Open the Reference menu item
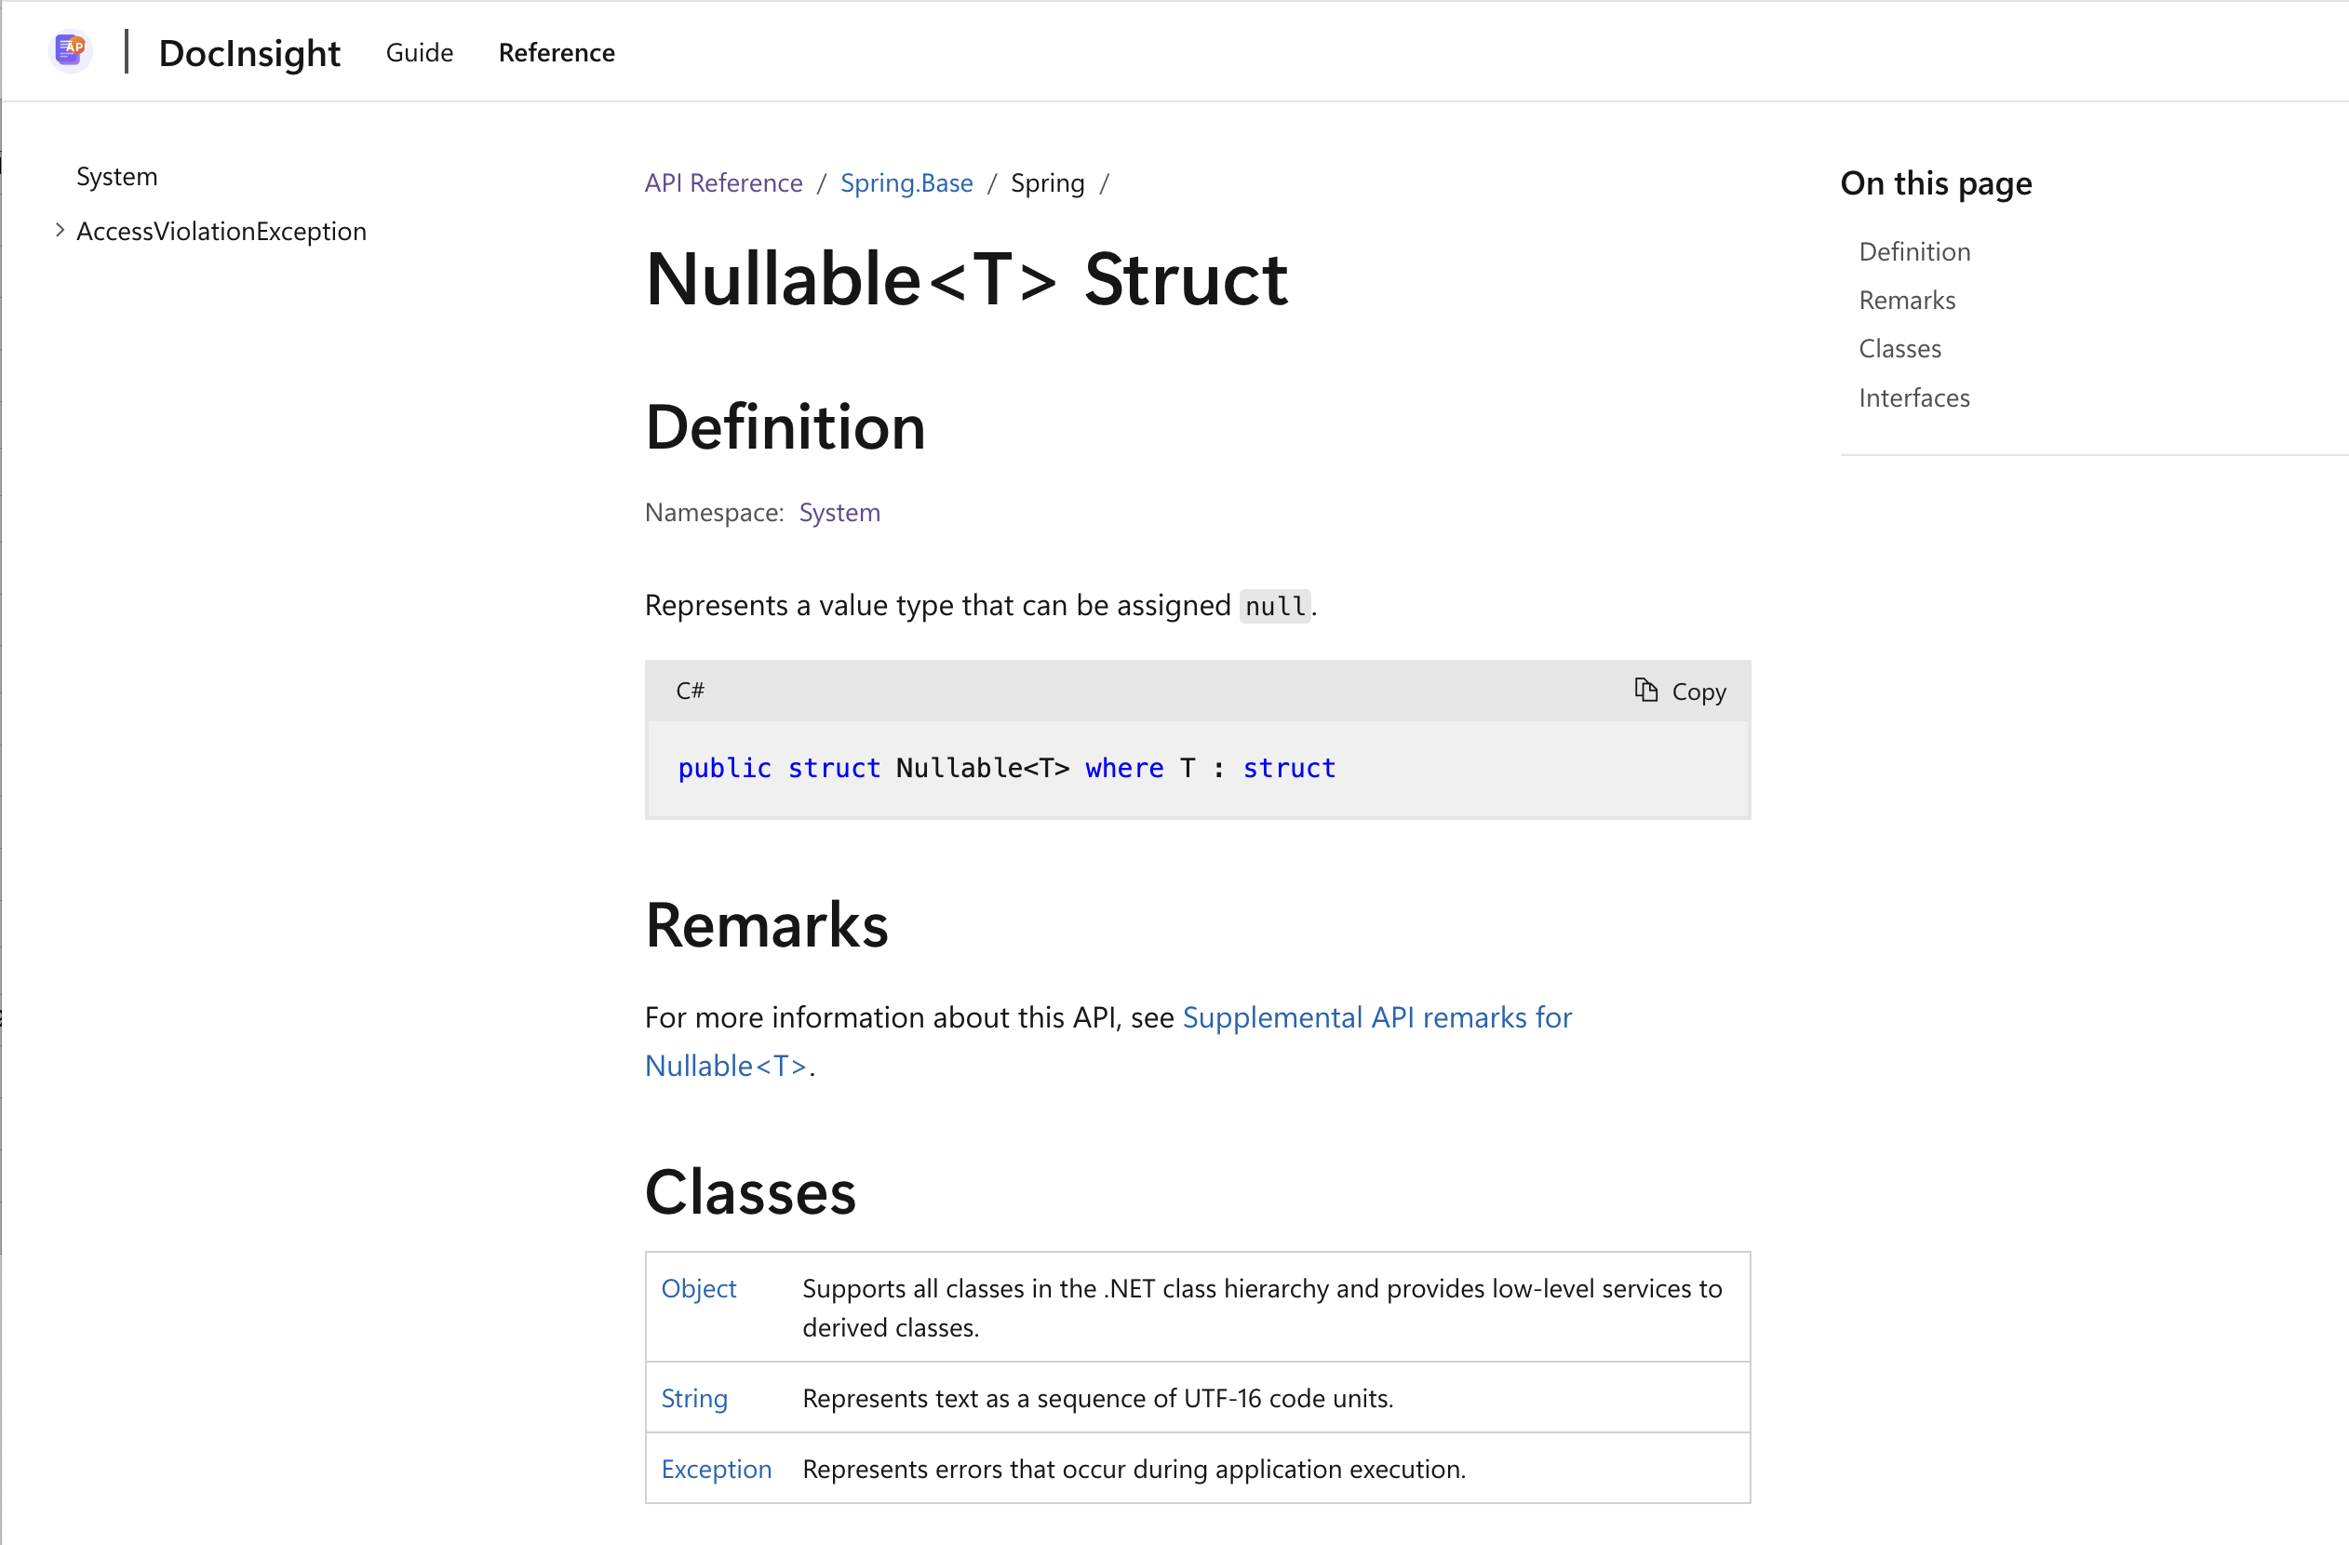This screenshot has width=2349, height=1545. tap(556, 52)
